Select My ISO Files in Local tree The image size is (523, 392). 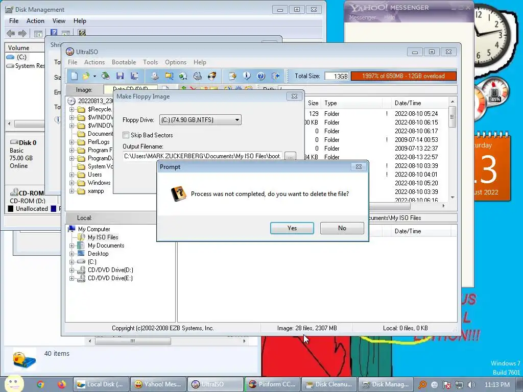coord(103,237)
